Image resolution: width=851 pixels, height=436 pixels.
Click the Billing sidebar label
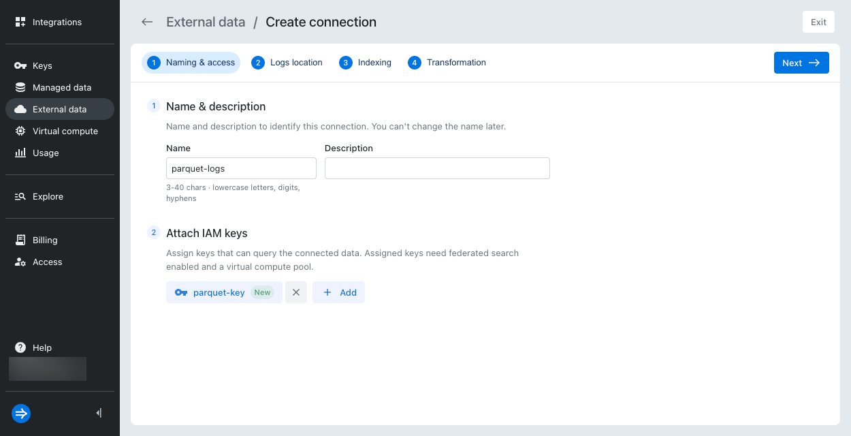click(x=45, y=240)
